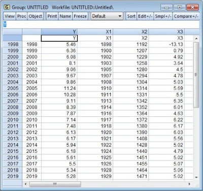The width and height of the screenshot is (203, 191).
Task: Toggle Smpl+/- sample mode
Action: 163,16
